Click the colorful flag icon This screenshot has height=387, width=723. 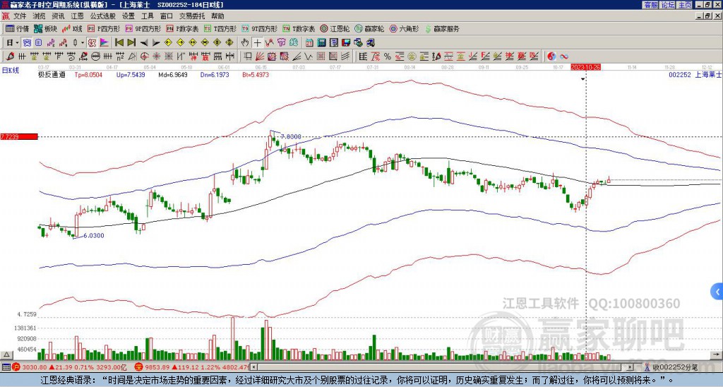point(104,43)
